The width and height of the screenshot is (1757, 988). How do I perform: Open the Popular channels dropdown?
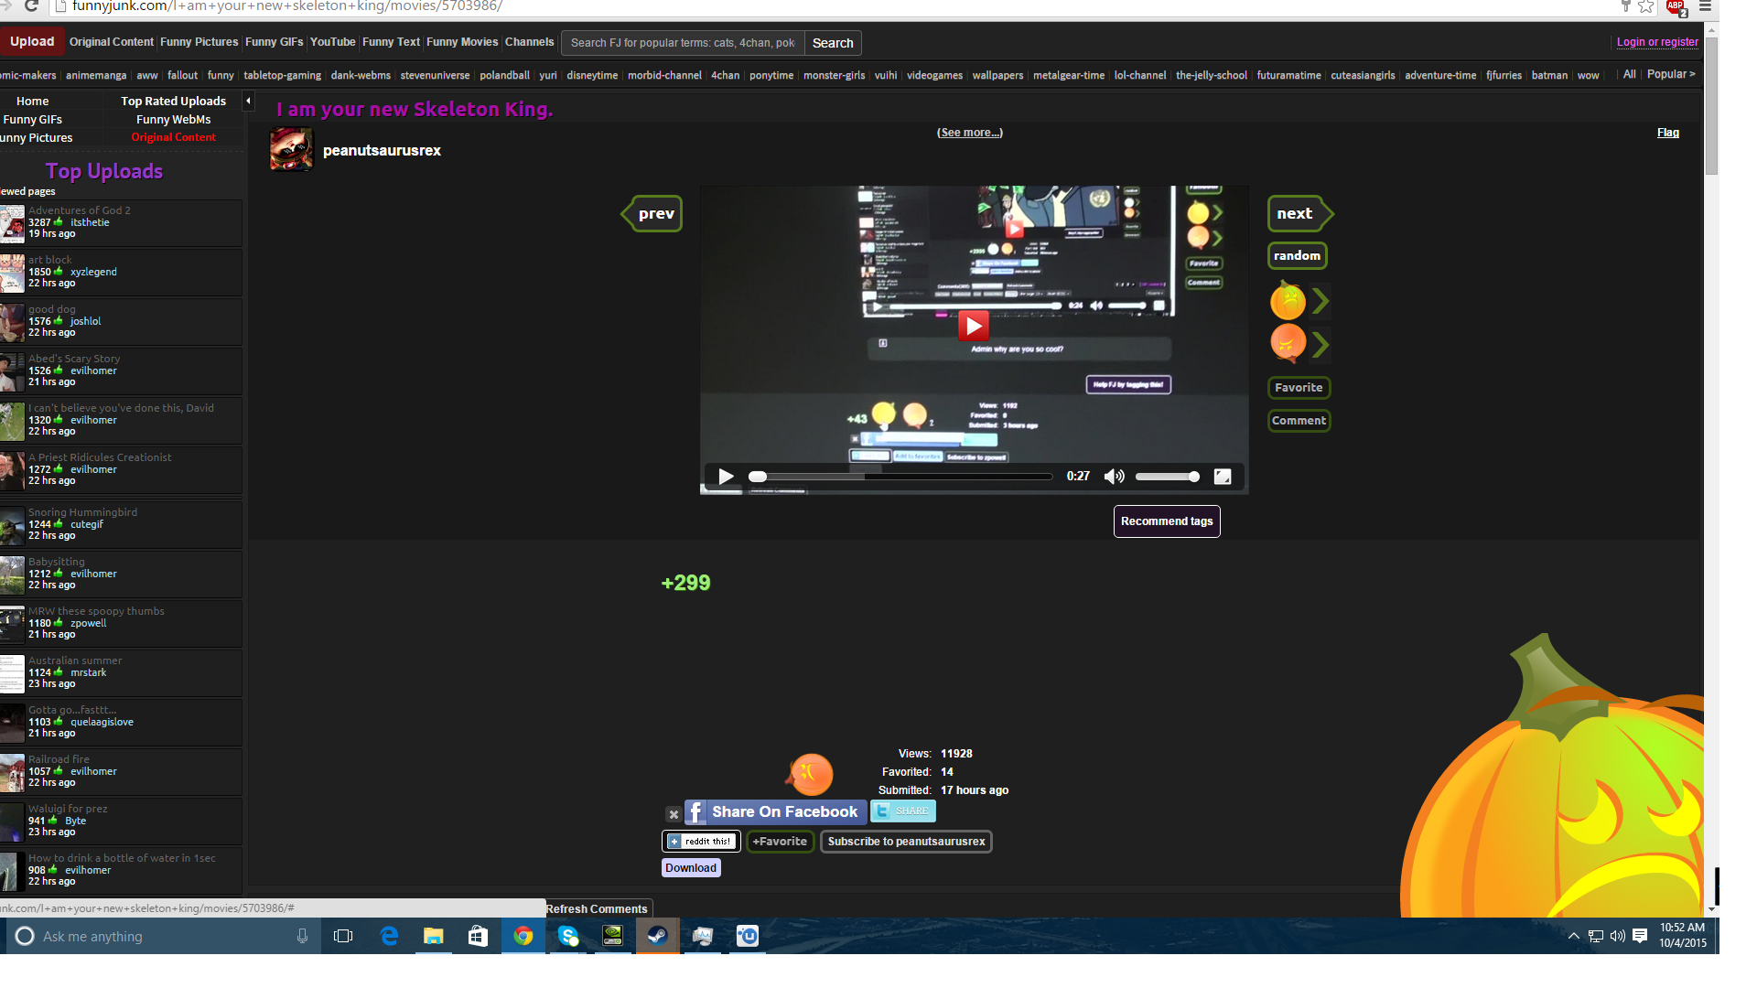click(1671, 74)
